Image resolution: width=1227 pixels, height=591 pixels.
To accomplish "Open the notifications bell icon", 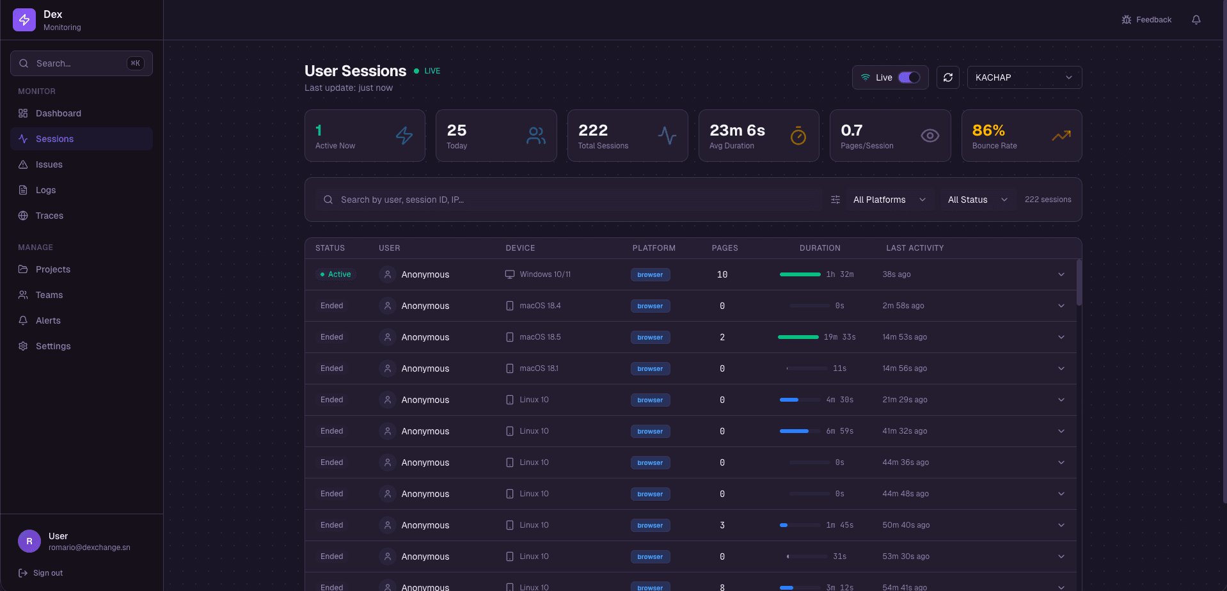I will (x=1196, y=20).
